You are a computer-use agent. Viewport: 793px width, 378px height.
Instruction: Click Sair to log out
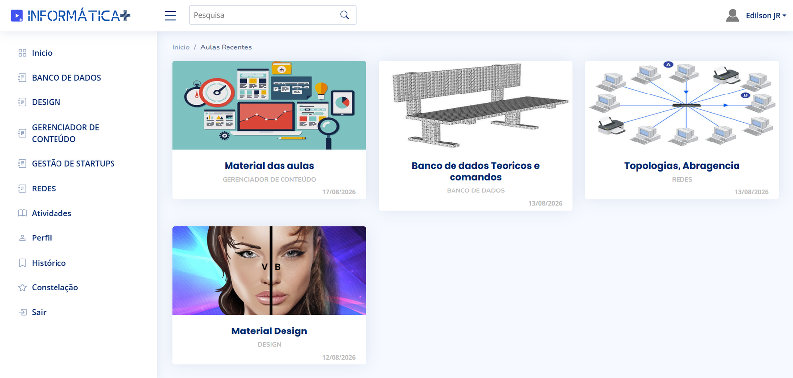click(39, 312)
